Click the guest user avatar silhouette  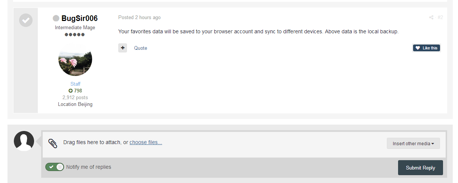pyautogui.click(x=24, y=141)
